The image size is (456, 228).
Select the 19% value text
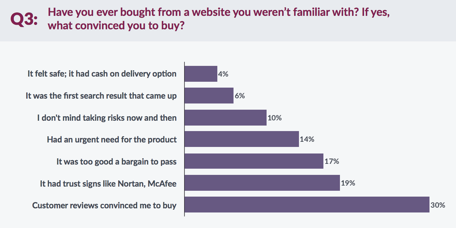[x=348, y=183]
